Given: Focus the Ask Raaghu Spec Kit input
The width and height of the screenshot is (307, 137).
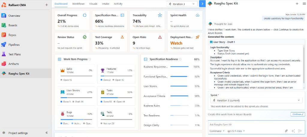Looking at the screenshot, I should coord(256,124).
